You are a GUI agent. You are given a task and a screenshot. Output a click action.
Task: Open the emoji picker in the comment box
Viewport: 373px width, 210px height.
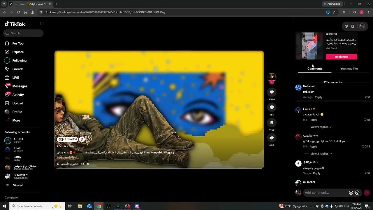click(357, 192)
